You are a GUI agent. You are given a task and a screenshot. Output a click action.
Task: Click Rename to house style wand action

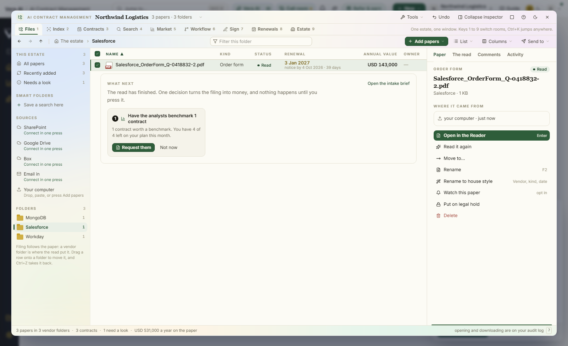pyautogui.click(x=492, y=181)
